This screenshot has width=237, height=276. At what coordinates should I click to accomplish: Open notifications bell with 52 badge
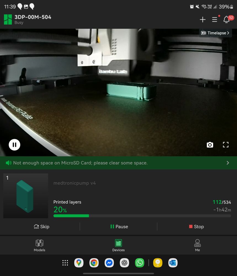coord(227,19)
